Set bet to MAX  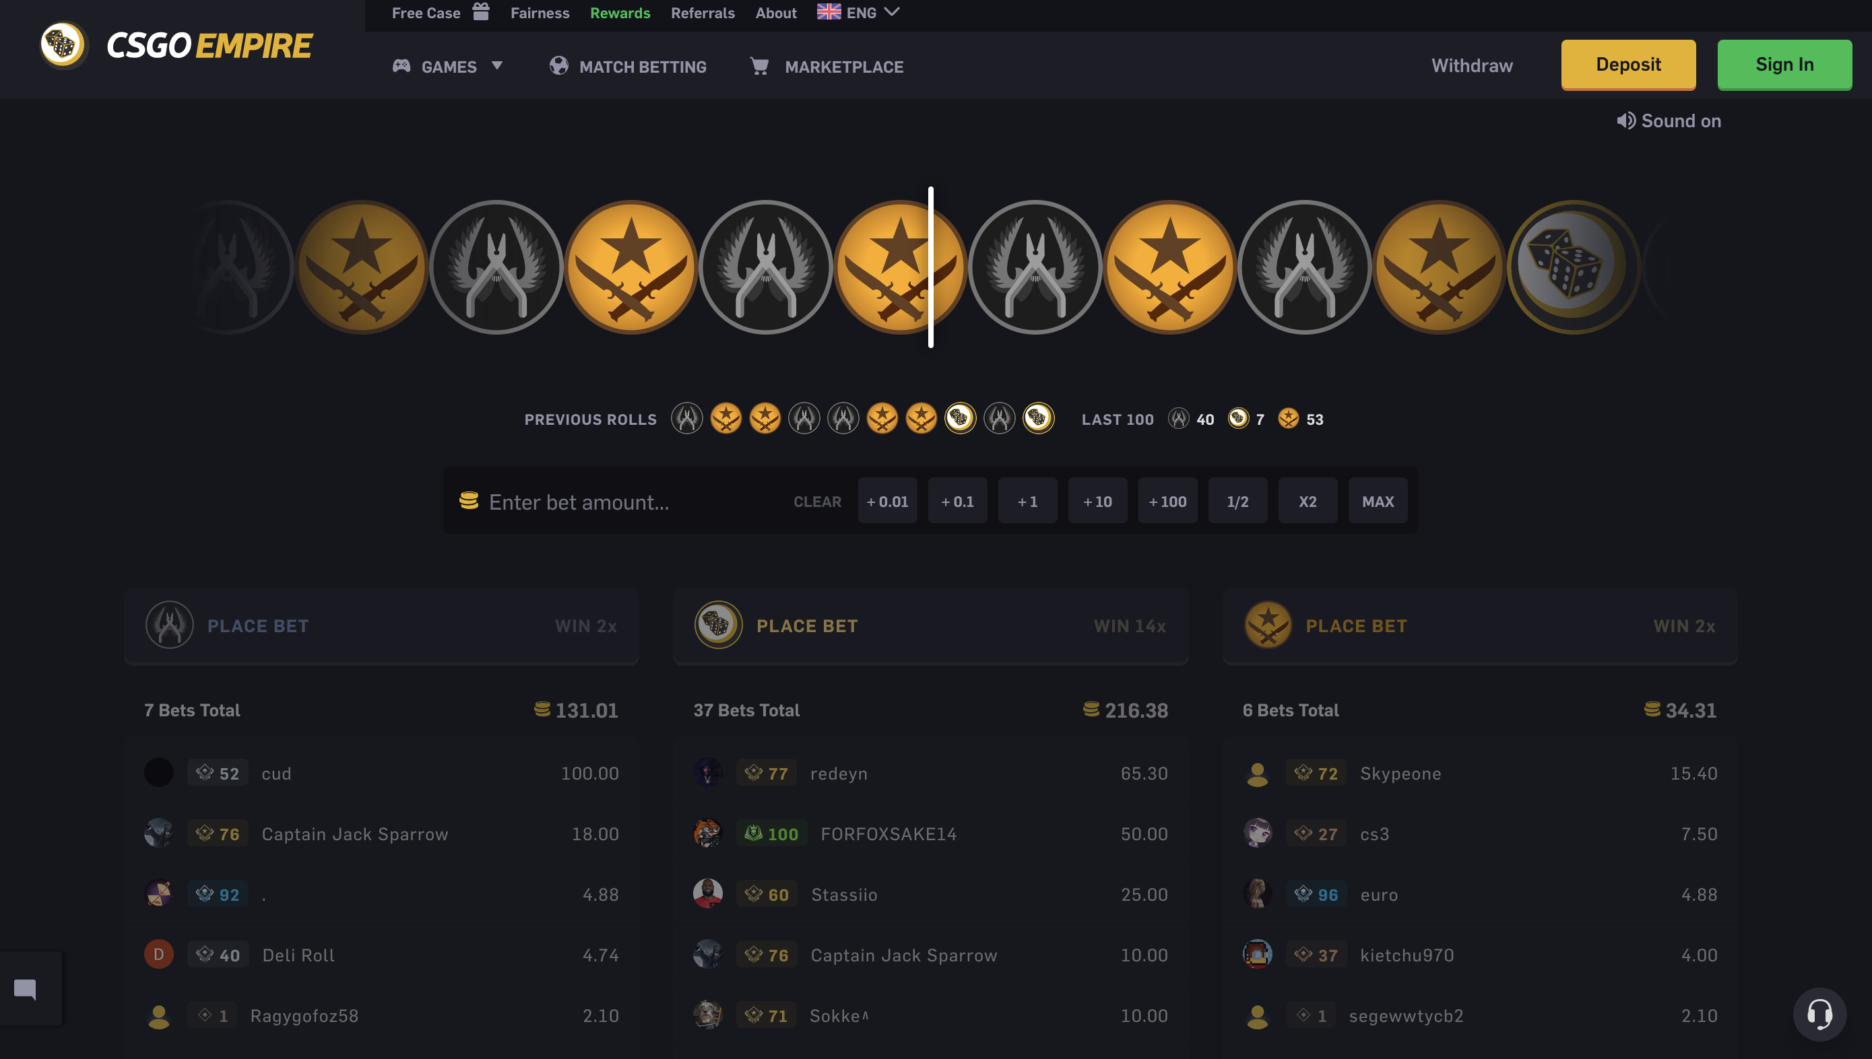(x=1378, y=500)
